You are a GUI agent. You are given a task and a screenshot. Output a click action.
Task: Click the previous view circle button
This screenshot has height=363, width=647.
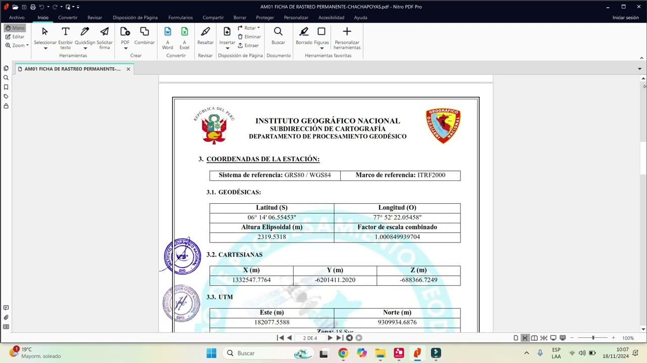[x=349, y=338]
